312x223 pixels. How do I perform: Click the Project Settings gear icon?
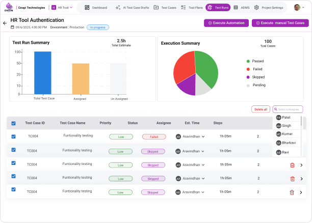point(256,8)
